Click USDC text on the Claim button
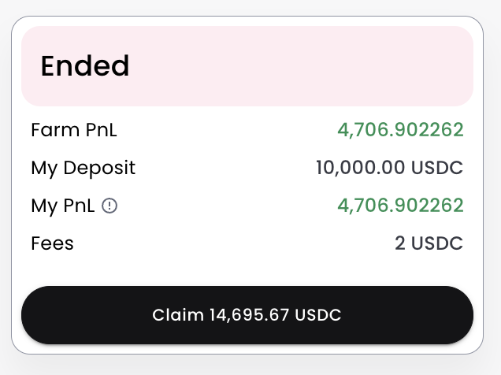Screen dimensions: 501x375 point(319,315)
